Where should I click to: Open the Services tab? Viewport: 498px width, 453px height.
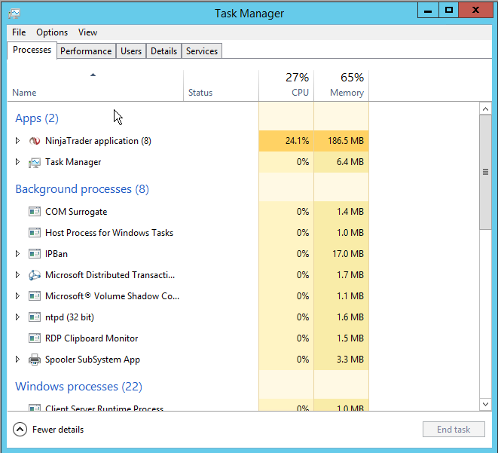(x=202, y=51)
